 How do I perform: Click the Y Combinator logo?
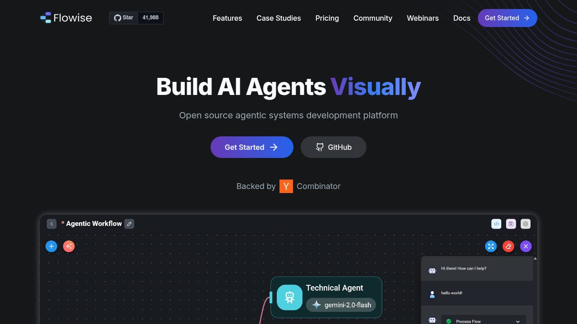point(286,186)
